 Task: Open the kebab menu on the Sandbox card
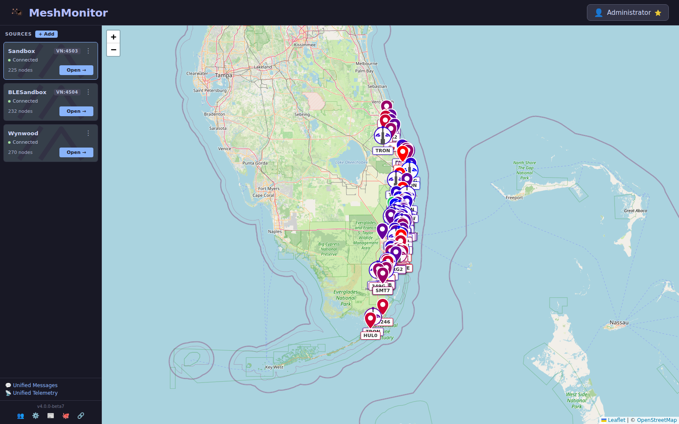click(88, 50)
